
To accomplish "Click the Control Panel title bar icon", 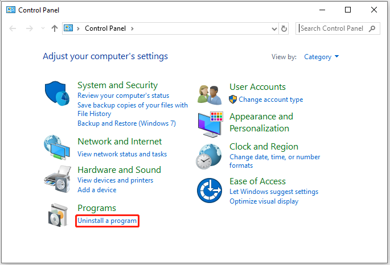I will pyautogui.click(x=11, y=10).
